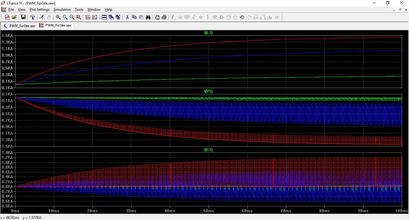
Task: Run the simulation with the running-man icon
Action: pos(42,17)
